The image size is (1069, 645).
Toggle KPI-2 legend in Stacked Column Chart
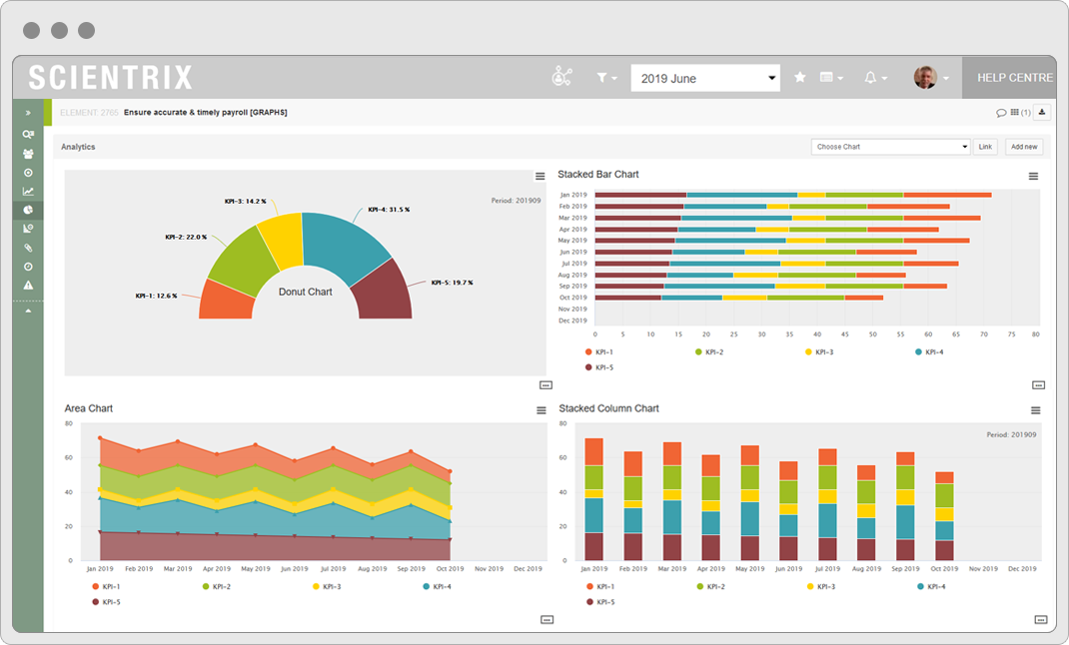(x=710, y=586)
